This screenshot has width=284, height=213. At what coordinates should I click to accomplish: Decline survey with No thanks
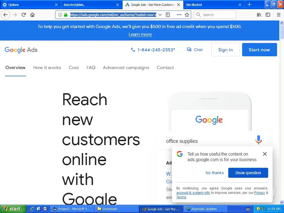click(215, 173)
